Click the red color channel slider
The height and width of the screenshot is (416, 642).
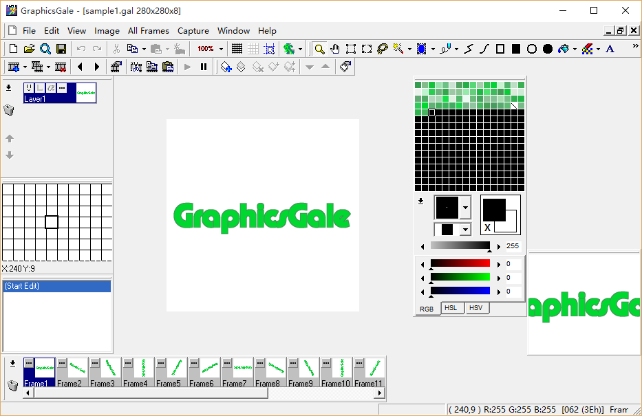(460, 263)
